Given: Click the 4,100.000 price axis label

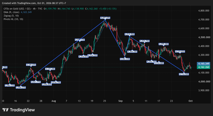Looking at the screenshot, I should coord(204,73).
